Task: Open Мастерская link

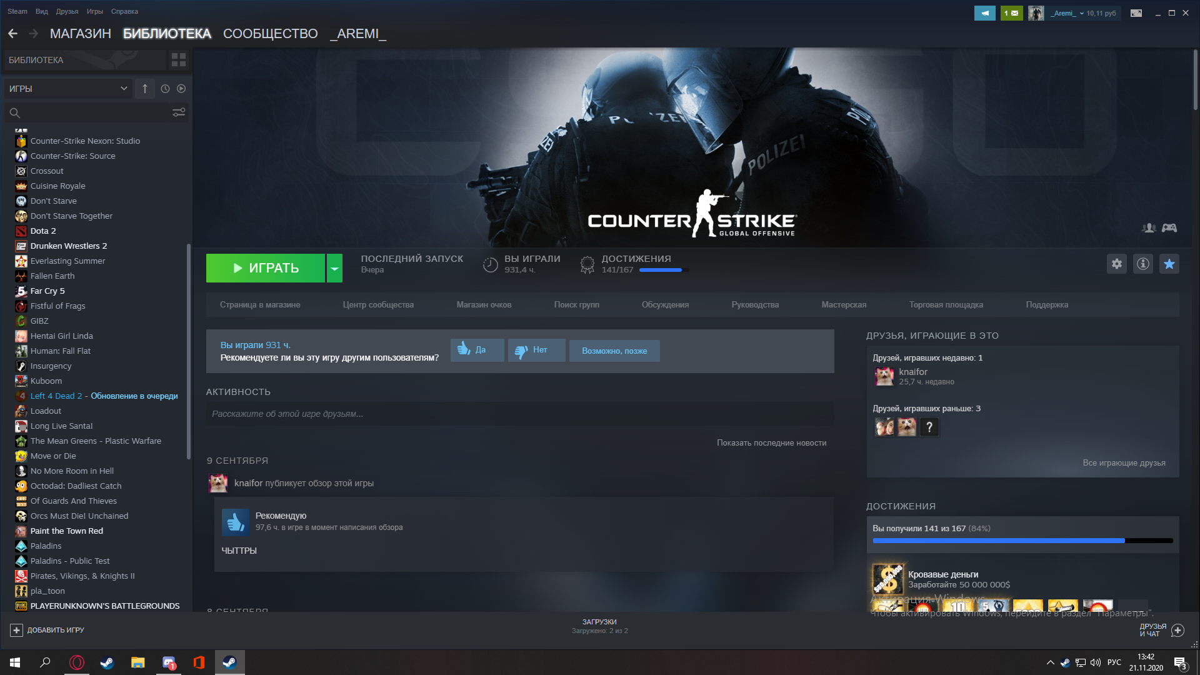Action: point(844,305)
